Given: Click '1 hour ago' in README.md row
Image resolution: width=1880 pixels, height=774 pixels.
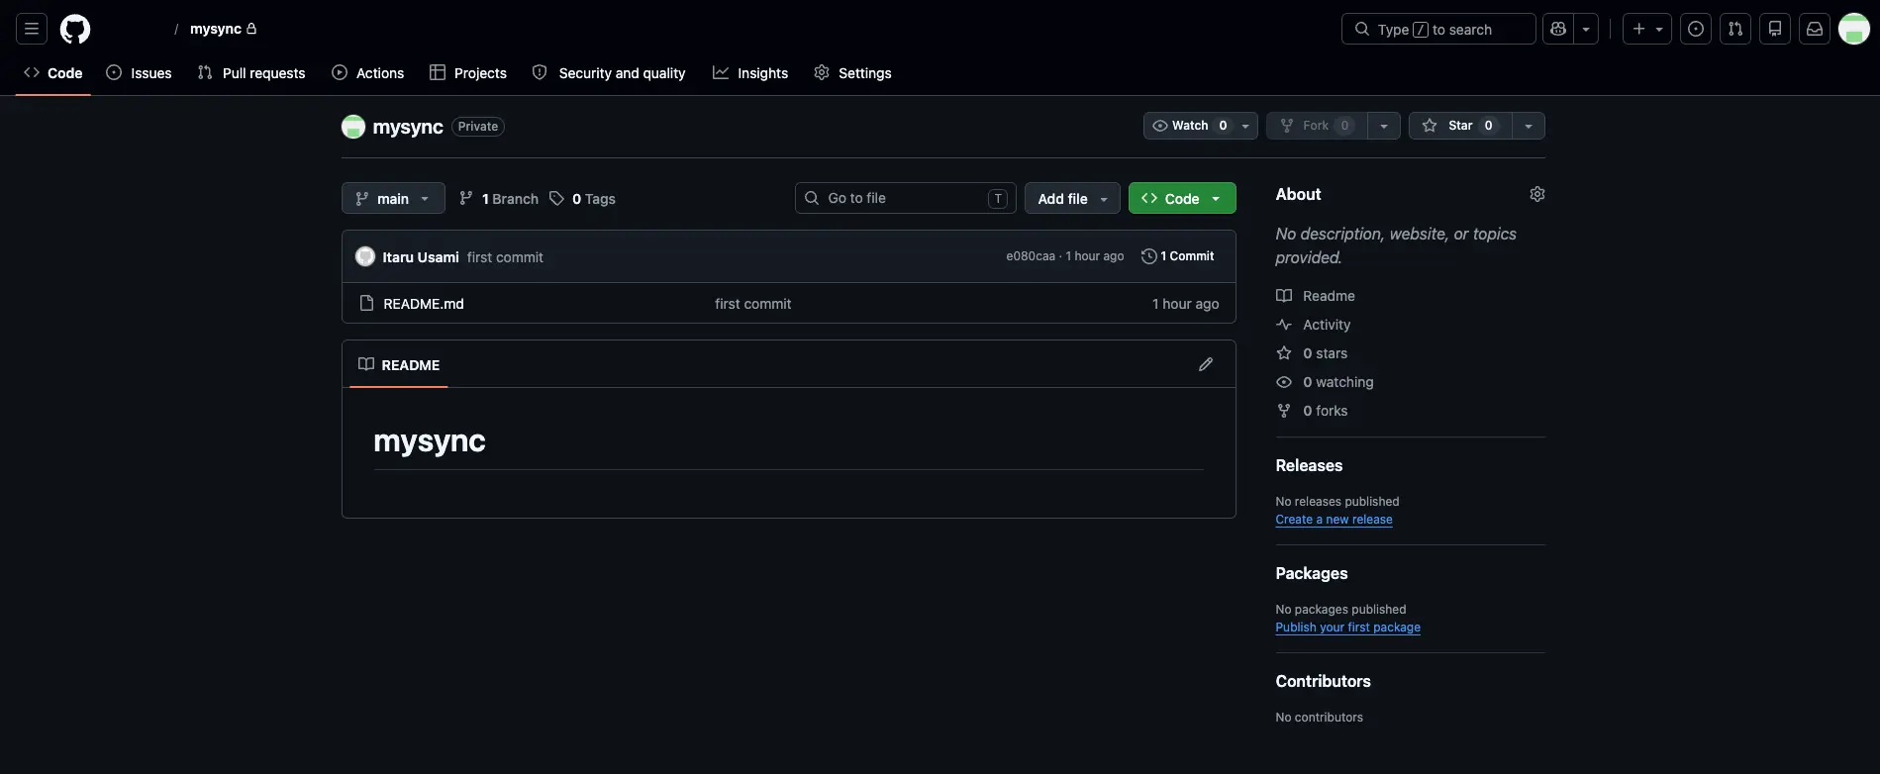Looking at the screenshot, I should (1185, 304).
